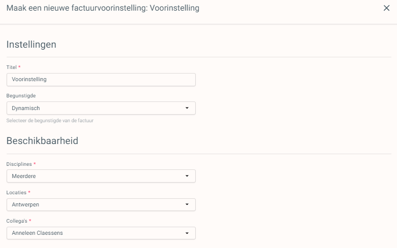Click the Locaties field label

16,192
